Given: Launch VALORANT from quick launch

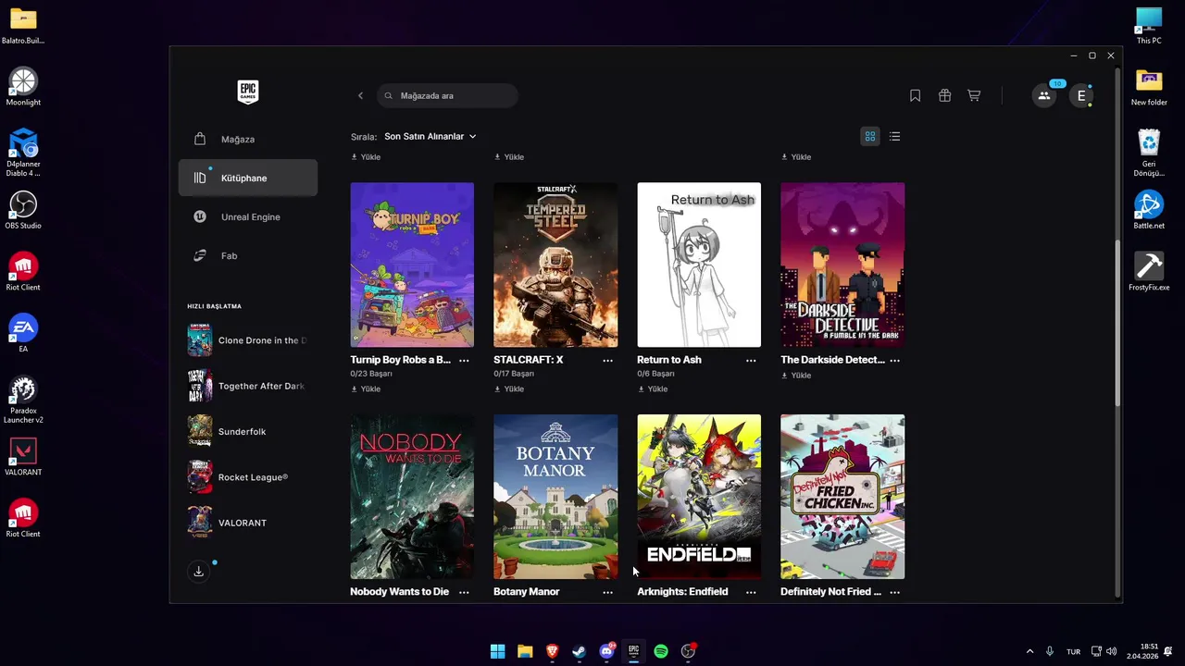Looking at the screenshot, I should pos(248,523).
